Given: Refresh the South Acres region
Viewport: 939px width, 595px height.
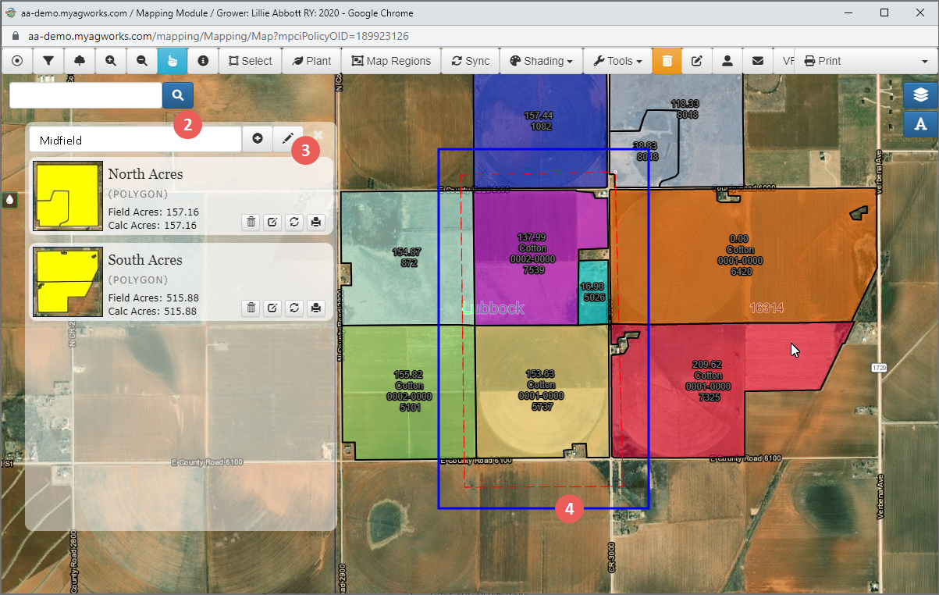Looking at the screenshot, I should [294, 308].
